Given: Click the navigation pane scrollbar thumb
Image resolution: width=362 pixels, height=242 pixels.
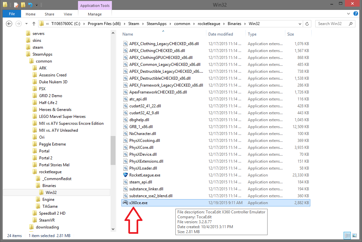Looking at the screenshot, I should point(113,150).
